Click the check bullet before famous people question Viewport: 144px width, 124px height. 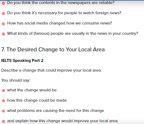(x=3, y=34)
